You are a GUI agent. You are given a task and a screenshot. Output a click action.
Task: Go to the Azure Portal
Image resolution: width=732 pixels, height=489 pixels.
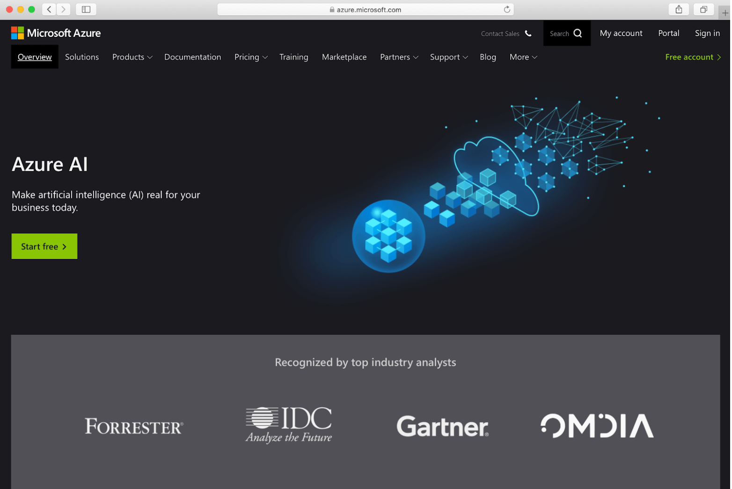[x=669, y=33]
